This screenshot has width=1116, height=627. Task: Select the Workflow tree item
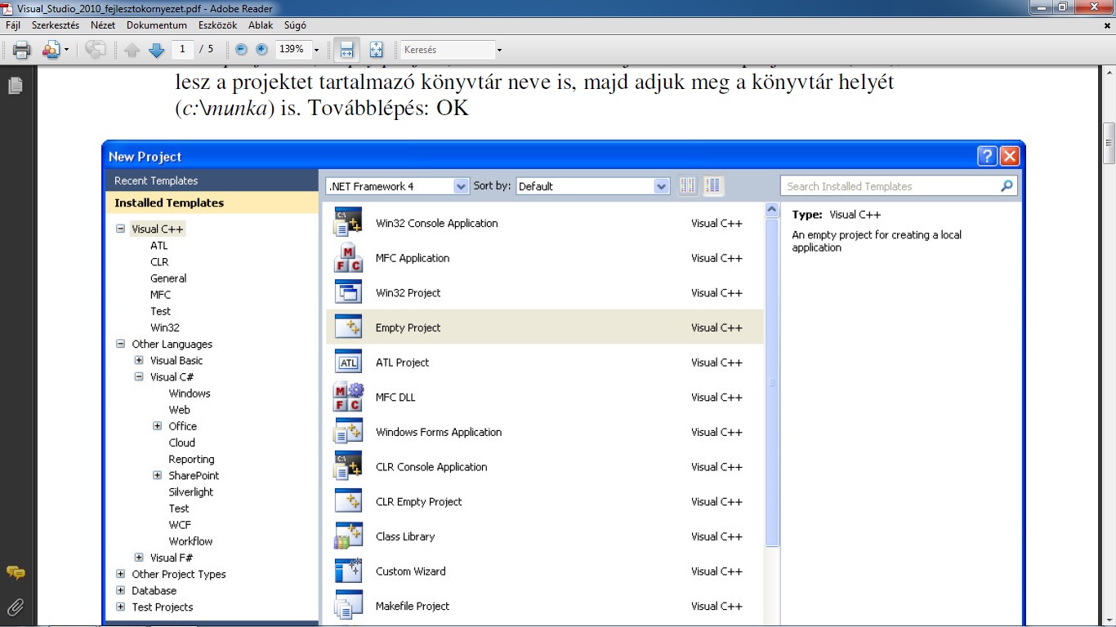(190, 541)
